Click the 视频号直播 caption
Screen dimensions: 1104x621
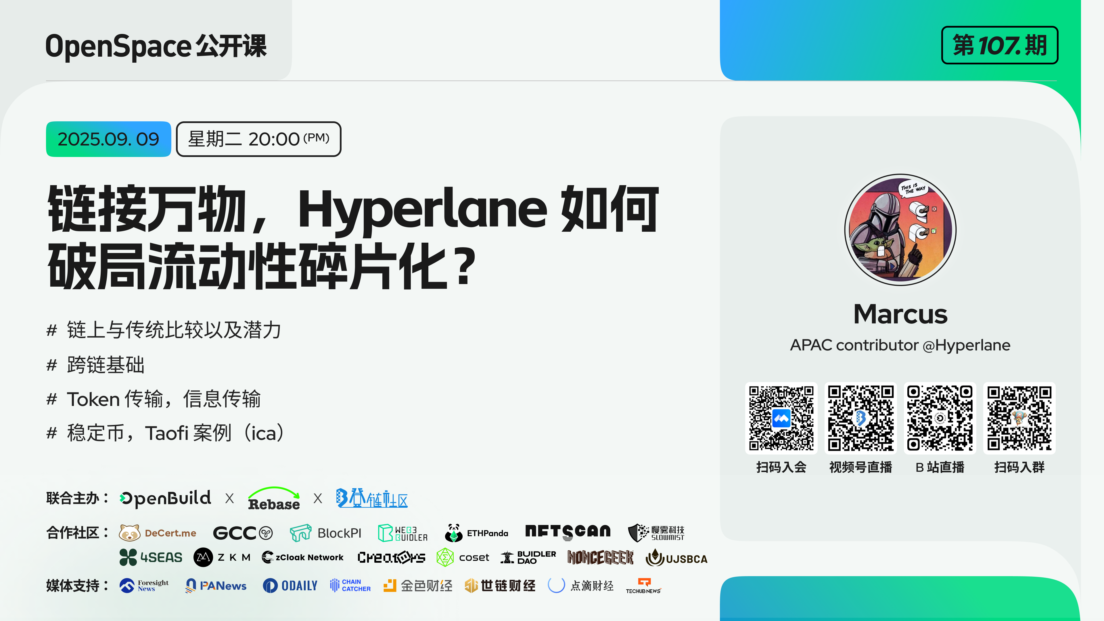[x=860, y=467]
